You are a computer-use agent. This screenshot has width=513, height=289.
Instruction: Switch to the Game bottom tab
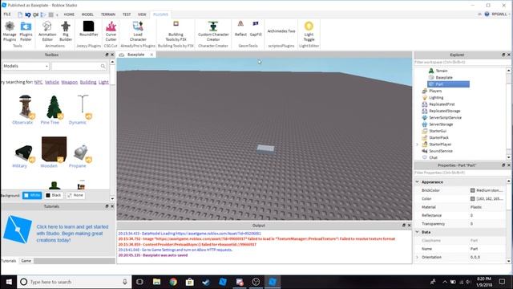[x=26, y=261]
